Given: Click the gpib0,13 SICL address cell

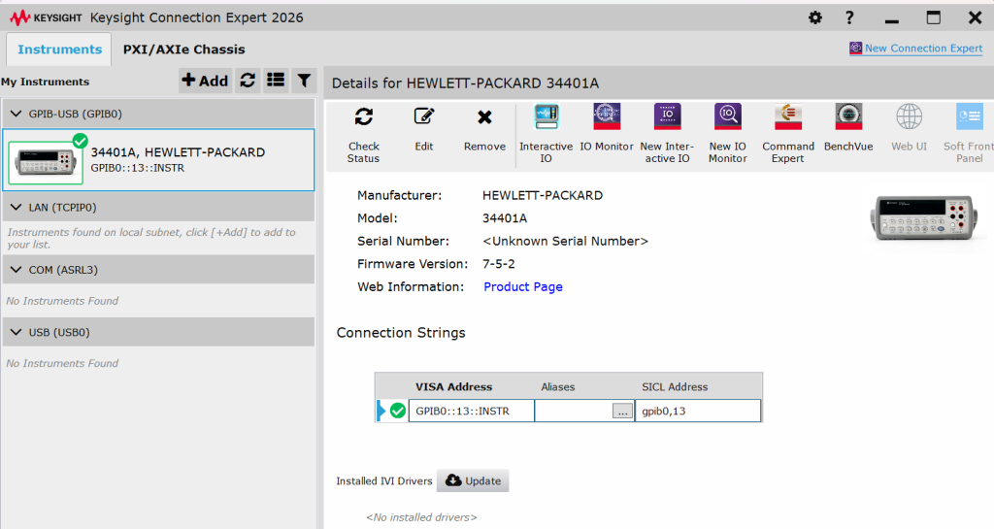Looking at the screenshot, I should 698,411.
